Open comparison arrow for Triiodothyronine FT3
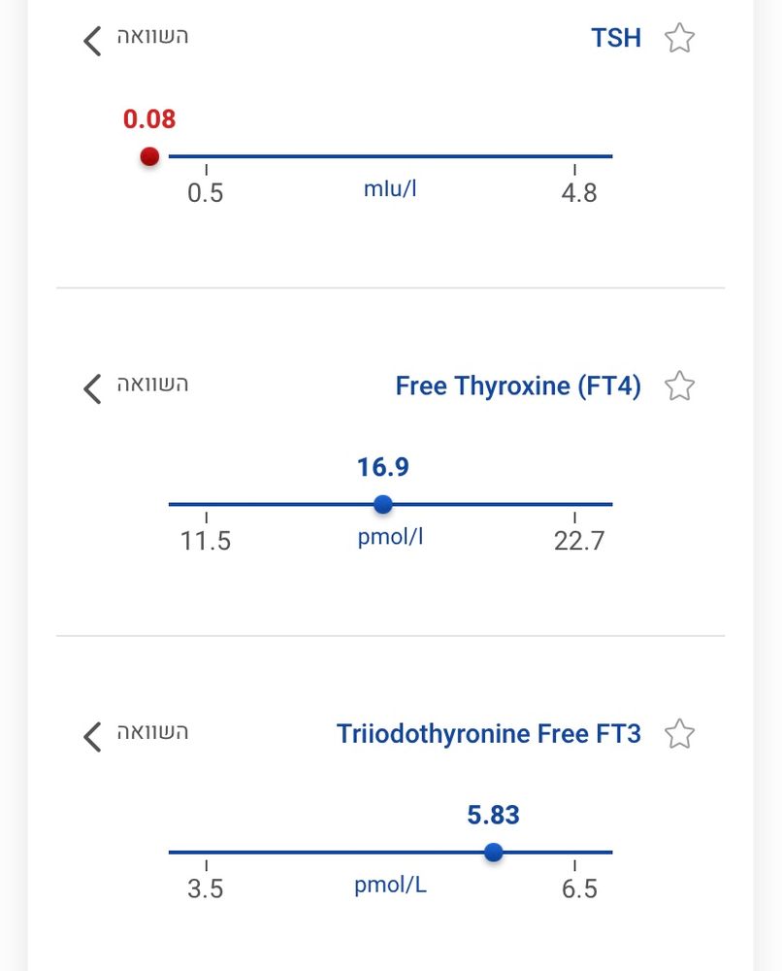 coord(93,735)
